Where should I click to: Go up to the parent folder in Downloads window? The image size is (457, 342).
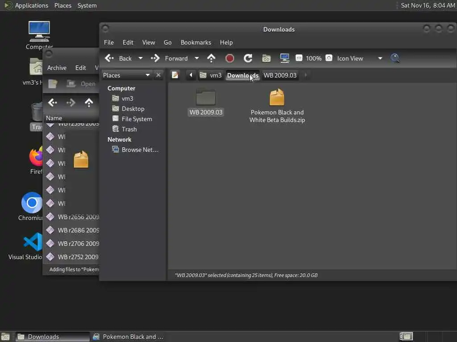211,58
